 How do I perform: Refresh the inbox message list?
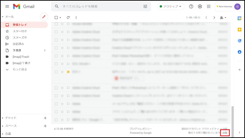pyautogui.click(x=68, y=17)
